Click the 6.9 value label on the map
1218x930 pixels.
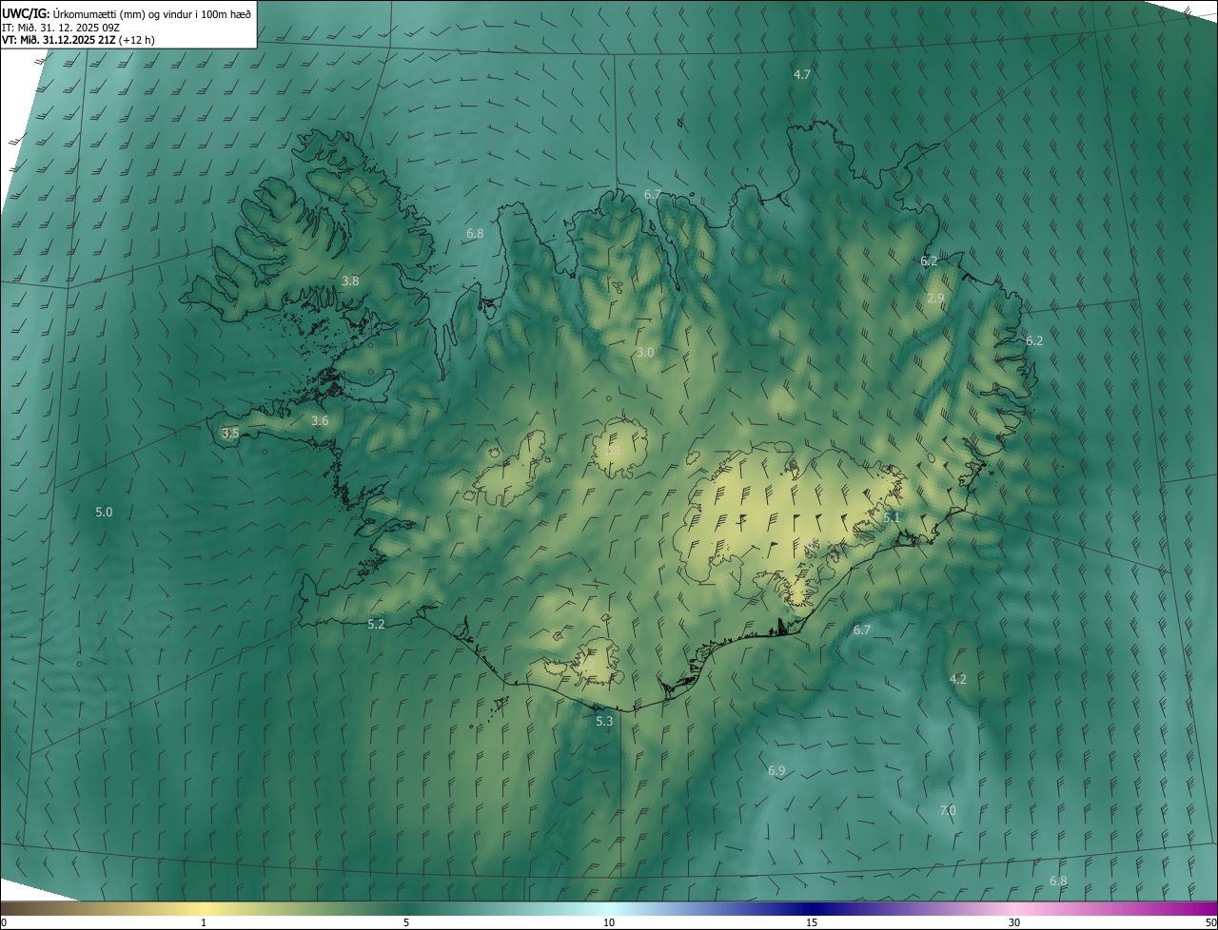[776, 770]
